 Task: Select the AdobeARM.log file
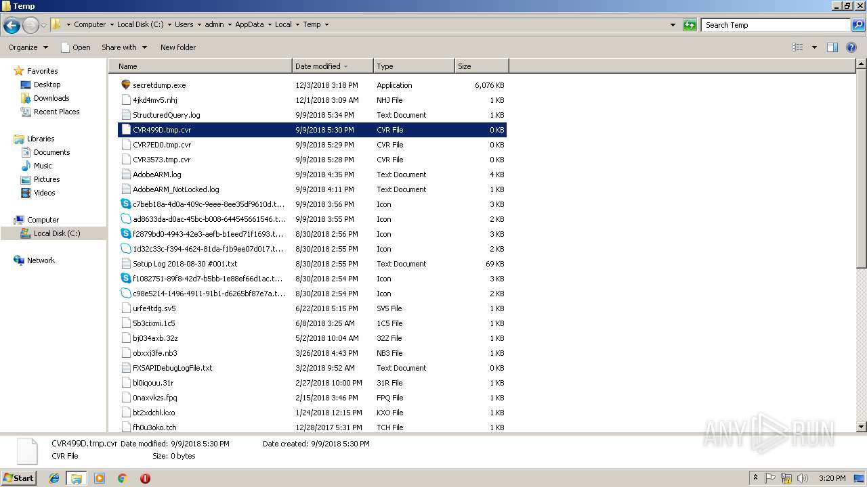pyautogui.click(x=312, y=175)
